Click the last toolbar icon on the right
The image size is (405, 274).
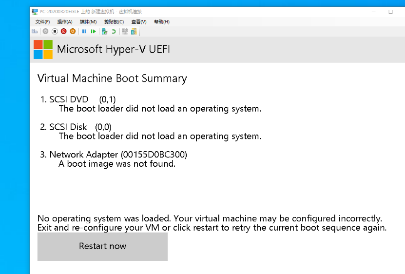pos(134,31)
